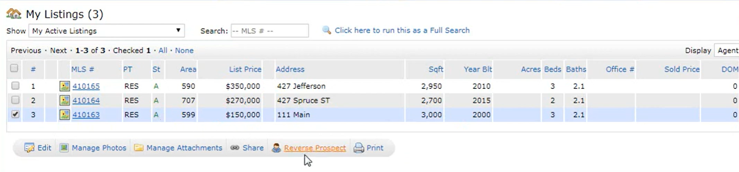Open the My Active Listings dropdown
This screenshot has width=739, height=172.
tap(106, 31)
